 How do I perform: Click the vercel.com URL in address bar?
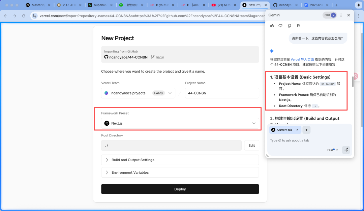(152, 16)
